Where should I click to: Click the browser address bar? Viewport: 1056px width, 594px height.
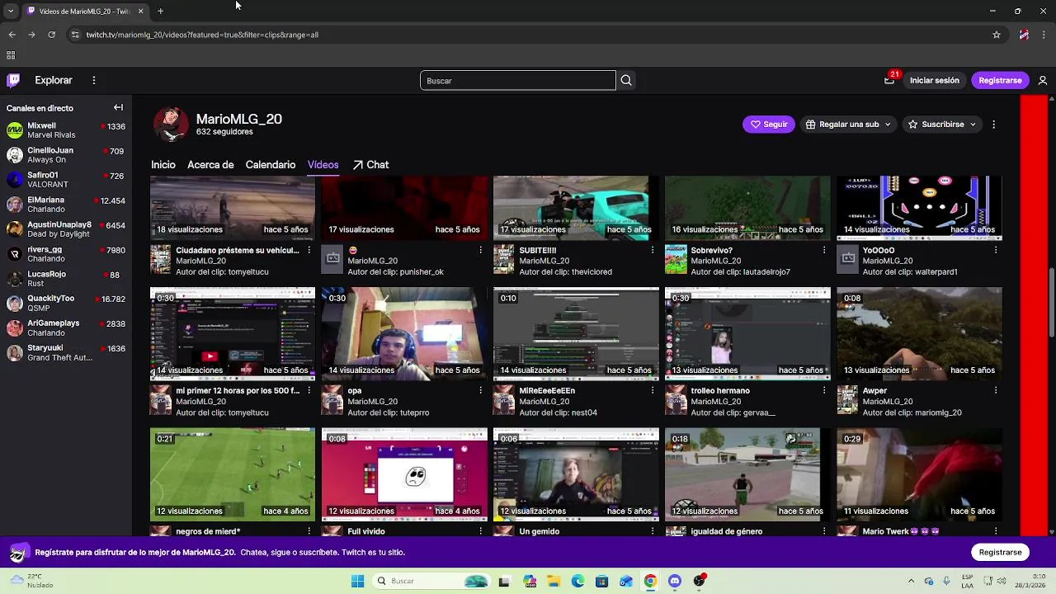click(528, 35)
